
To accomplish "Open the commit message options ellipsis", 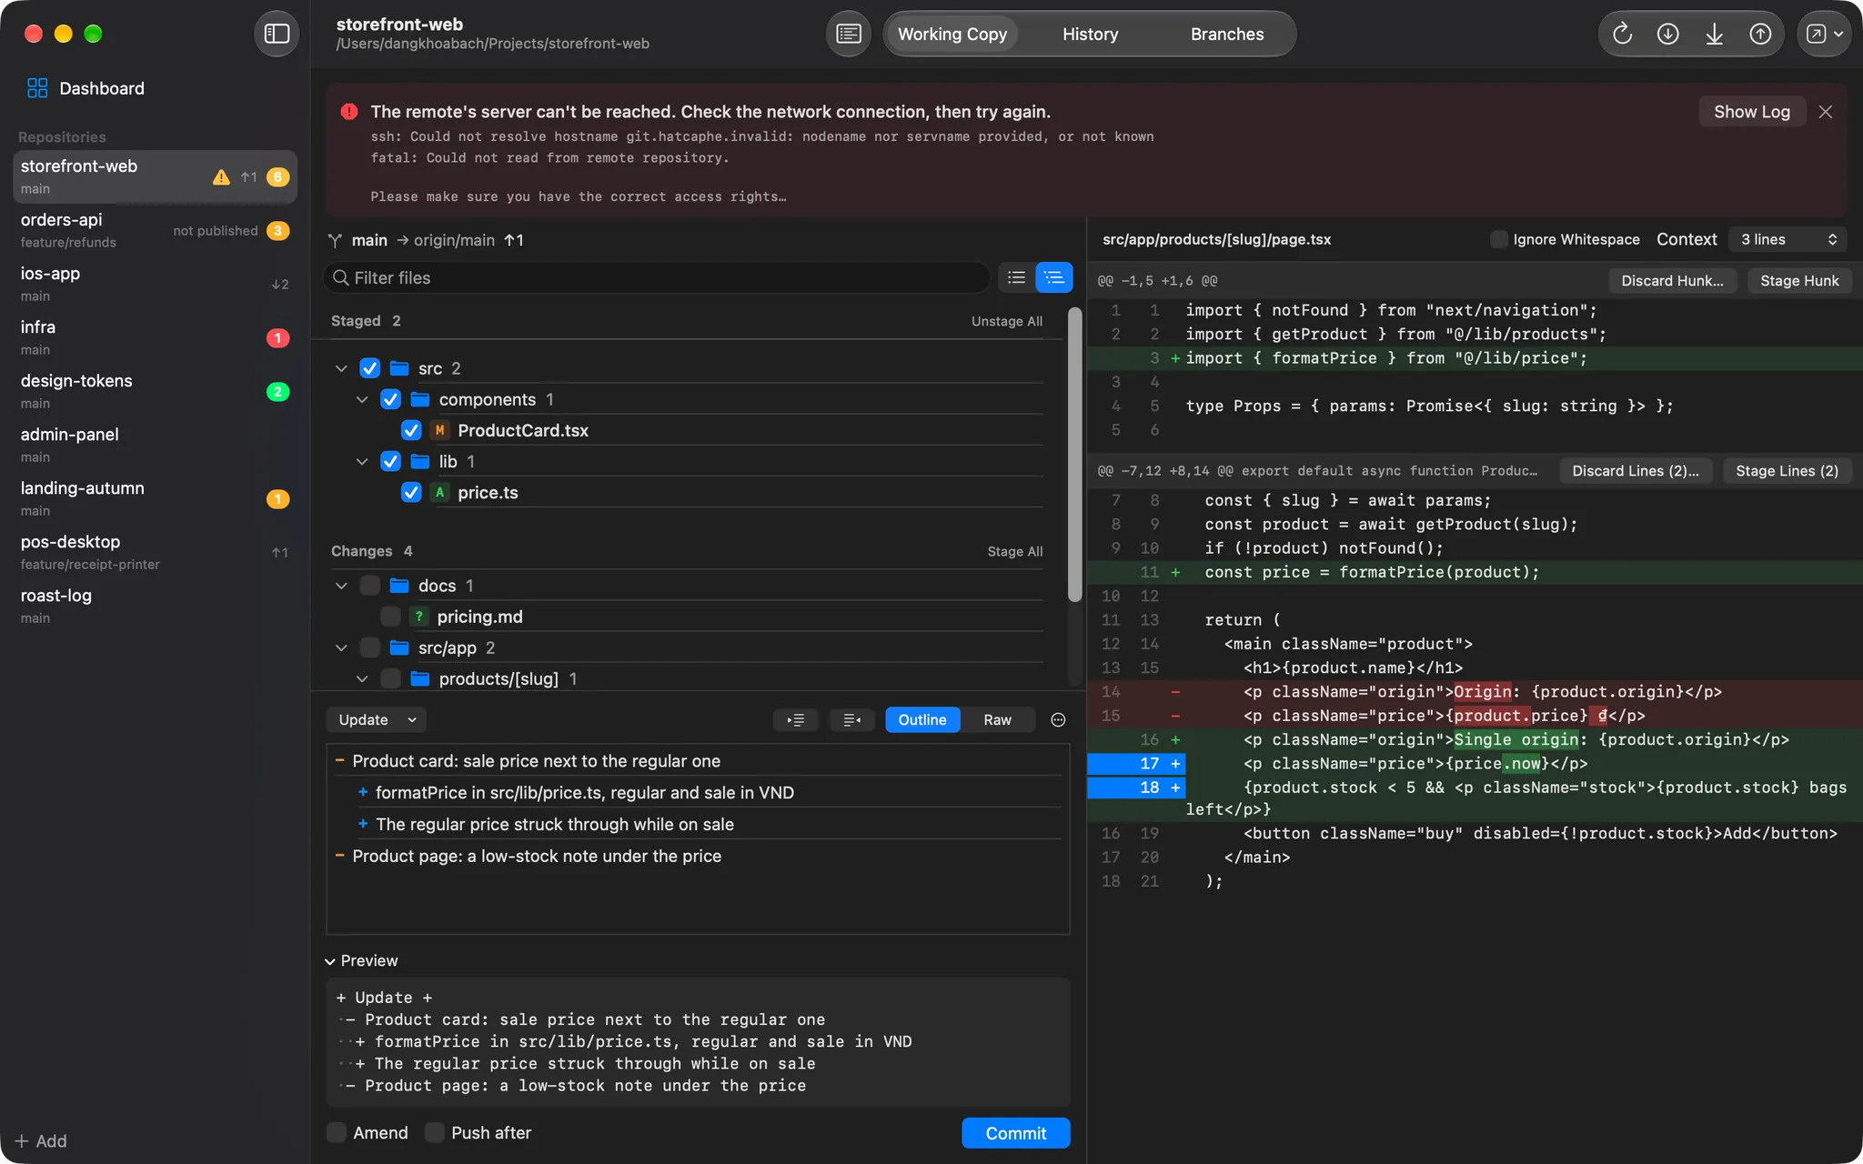I will 1058,719.
